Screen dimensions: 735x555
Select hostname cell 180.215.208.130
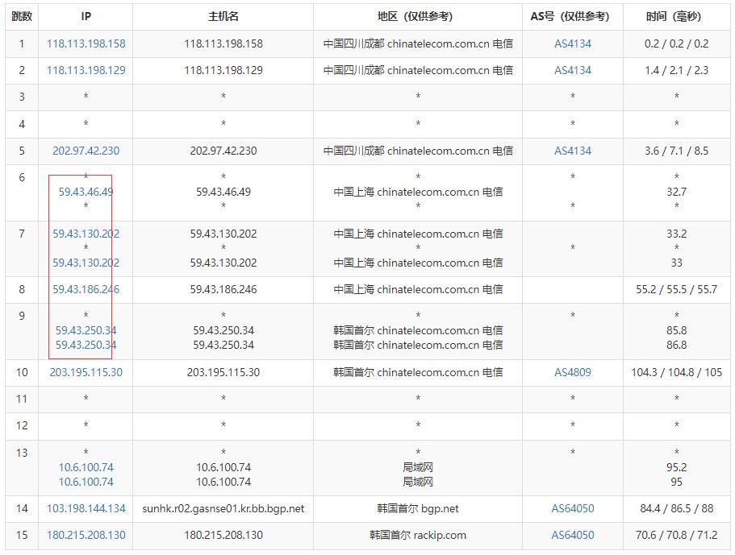click(223, 535)
